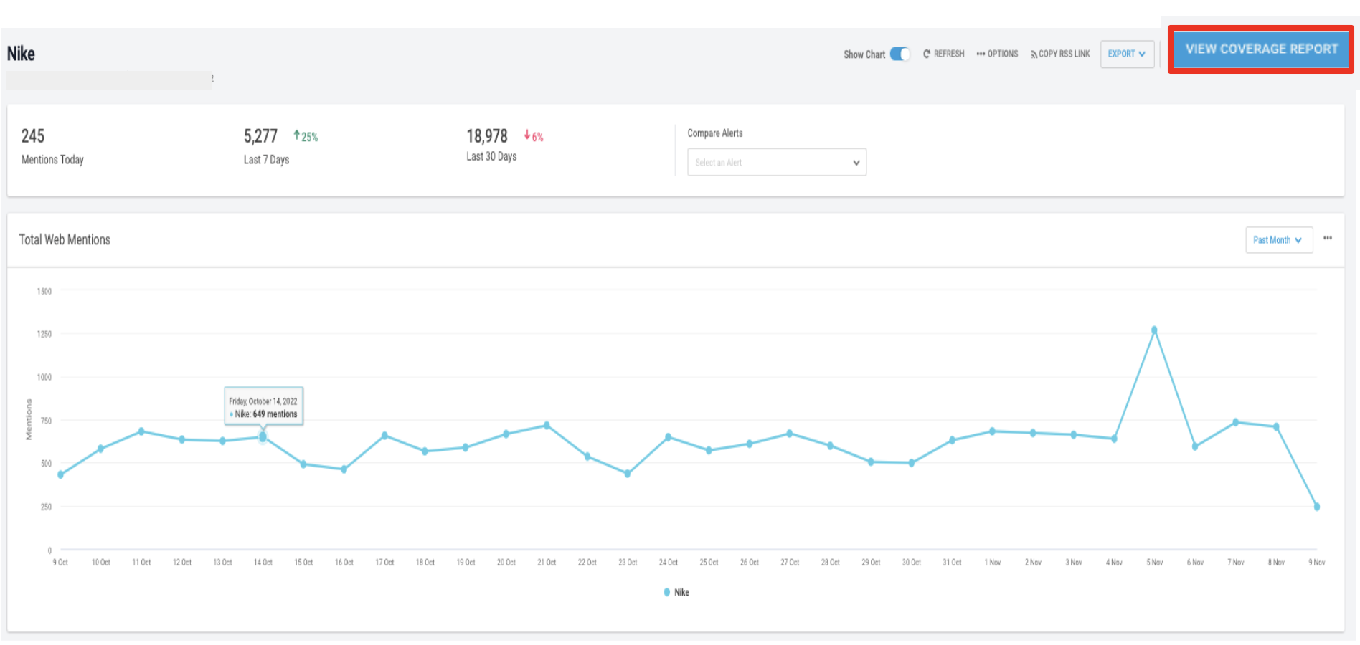Open the Past Month time range dropdown
Screen dimensions: 1360x645
click(x=1279, y=239)
